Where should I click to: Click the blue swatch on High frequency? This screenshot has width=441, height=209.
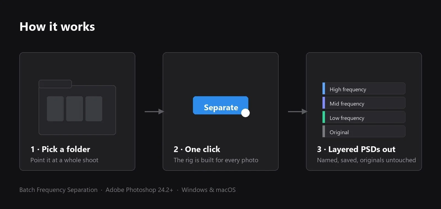pyautogui.click(x=324, y=89)
